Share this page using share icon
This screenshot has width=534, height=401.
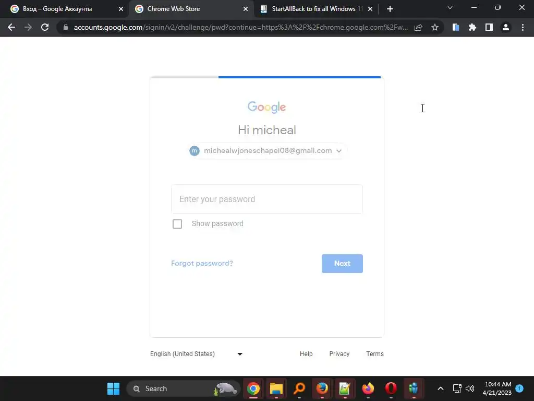point(418,27)
